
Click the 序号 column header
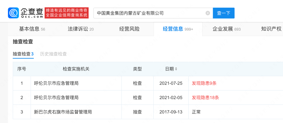[x=22, y=69]
